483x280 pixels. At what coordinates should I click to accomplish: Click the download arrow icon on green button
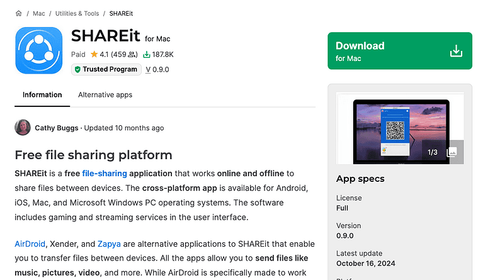pos(456,51)
